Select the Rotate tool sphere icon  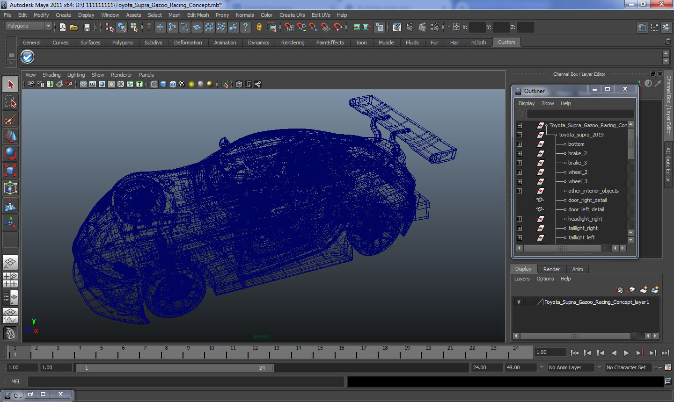point(10,153)
